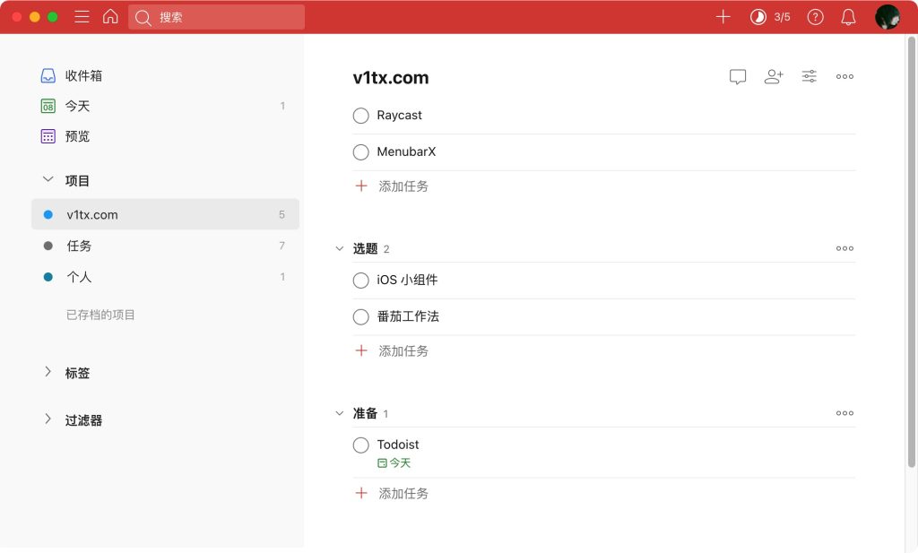
Task: Click the Raycast task title
Action: pyautogui.click(x=399, y=116)
